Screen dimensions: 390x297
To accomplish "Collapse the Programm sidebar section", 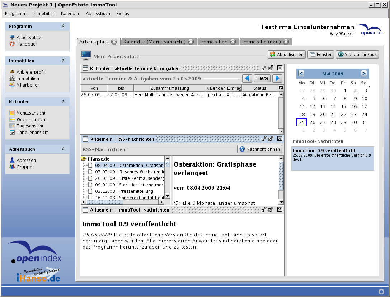I will pos(63,27).
